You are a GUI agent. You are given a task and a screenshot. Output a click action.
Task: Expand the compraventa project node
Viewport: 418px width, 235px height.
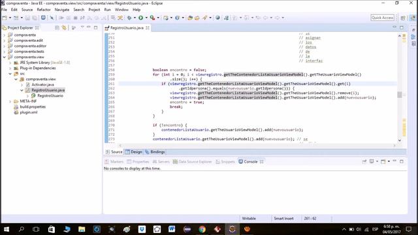pyautogui.click(x=5, y=35)
